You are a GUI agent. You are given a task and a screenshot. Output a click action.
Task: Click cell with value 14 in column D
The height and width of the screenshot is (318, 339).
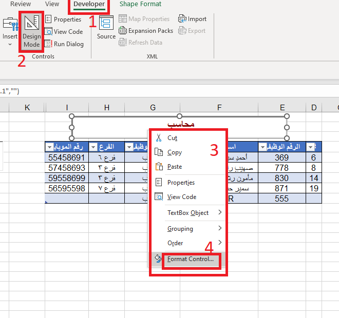[314, 178]
